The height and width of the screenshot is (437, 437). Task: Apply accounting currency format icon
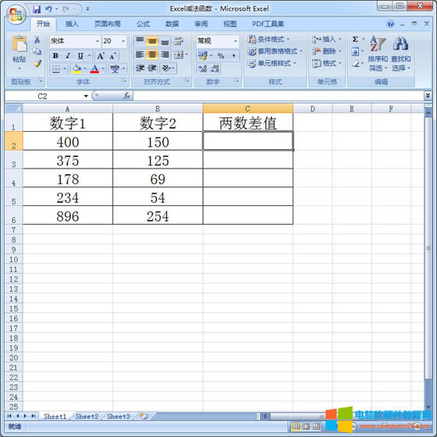202,55
